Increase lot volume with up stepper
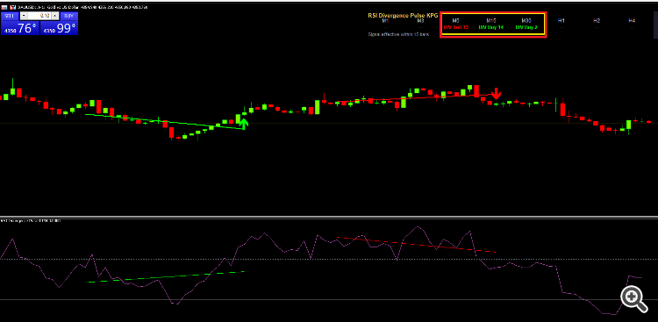Viewport: 658px width, 322px height. coord(54,16)
